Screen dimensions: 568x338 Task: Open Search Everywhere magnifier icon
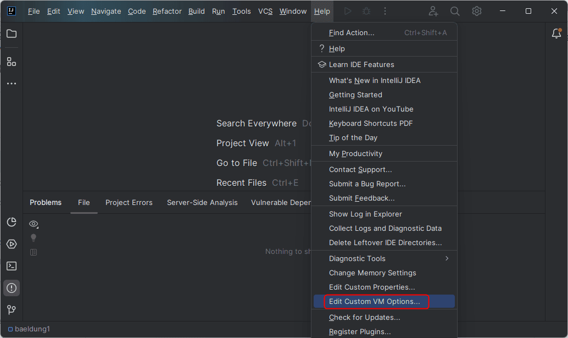tap(455, 11)
